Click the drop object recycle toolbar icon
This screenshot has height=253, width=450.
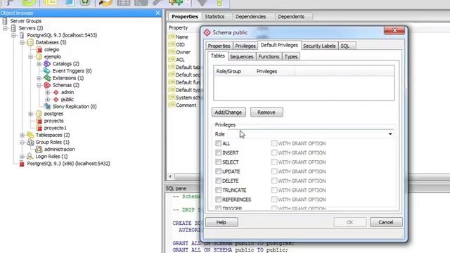86,3
